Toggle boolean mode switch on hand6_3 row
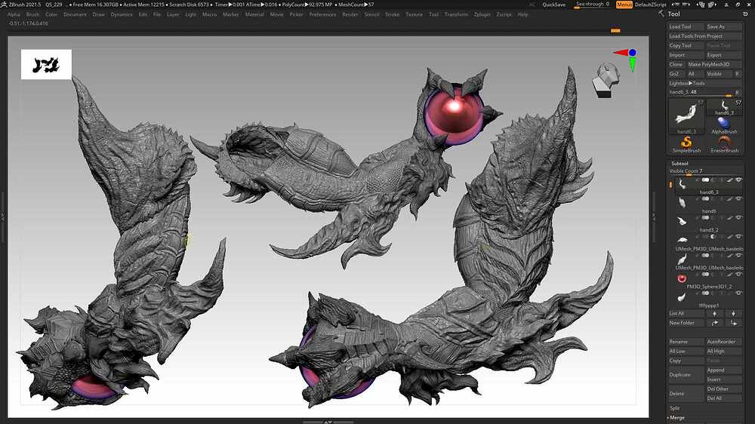Screen dimensions: 755x424 705,180
